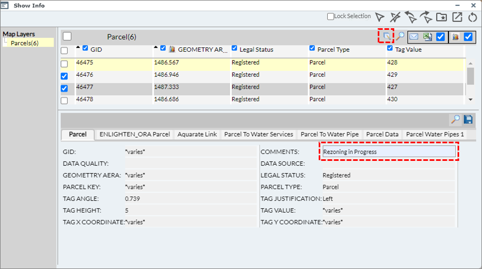Image resolution: width=482 pixels, height=269 pixels.
Task: Sort by GID using the column arrow
Action: tap(78, 48)
